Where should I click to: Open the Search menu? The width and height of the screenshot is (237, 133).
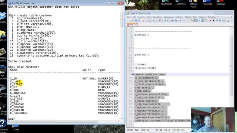(141, 17)
